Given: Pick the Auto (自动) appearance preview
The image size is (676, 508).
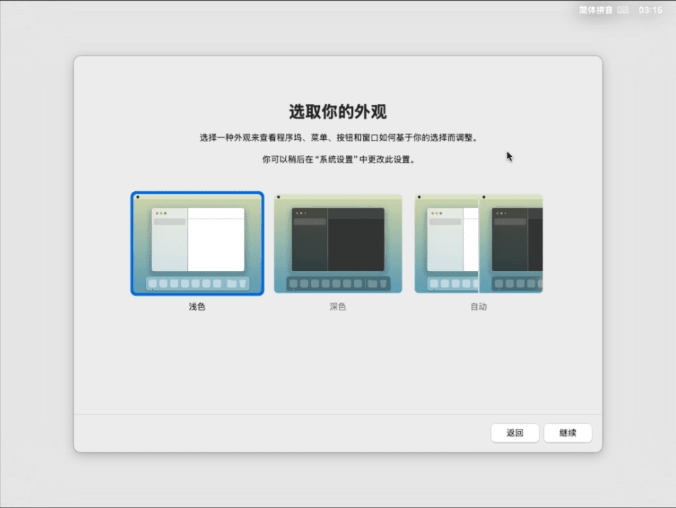Looking at the screenshot, I should [x=478, y=243].
